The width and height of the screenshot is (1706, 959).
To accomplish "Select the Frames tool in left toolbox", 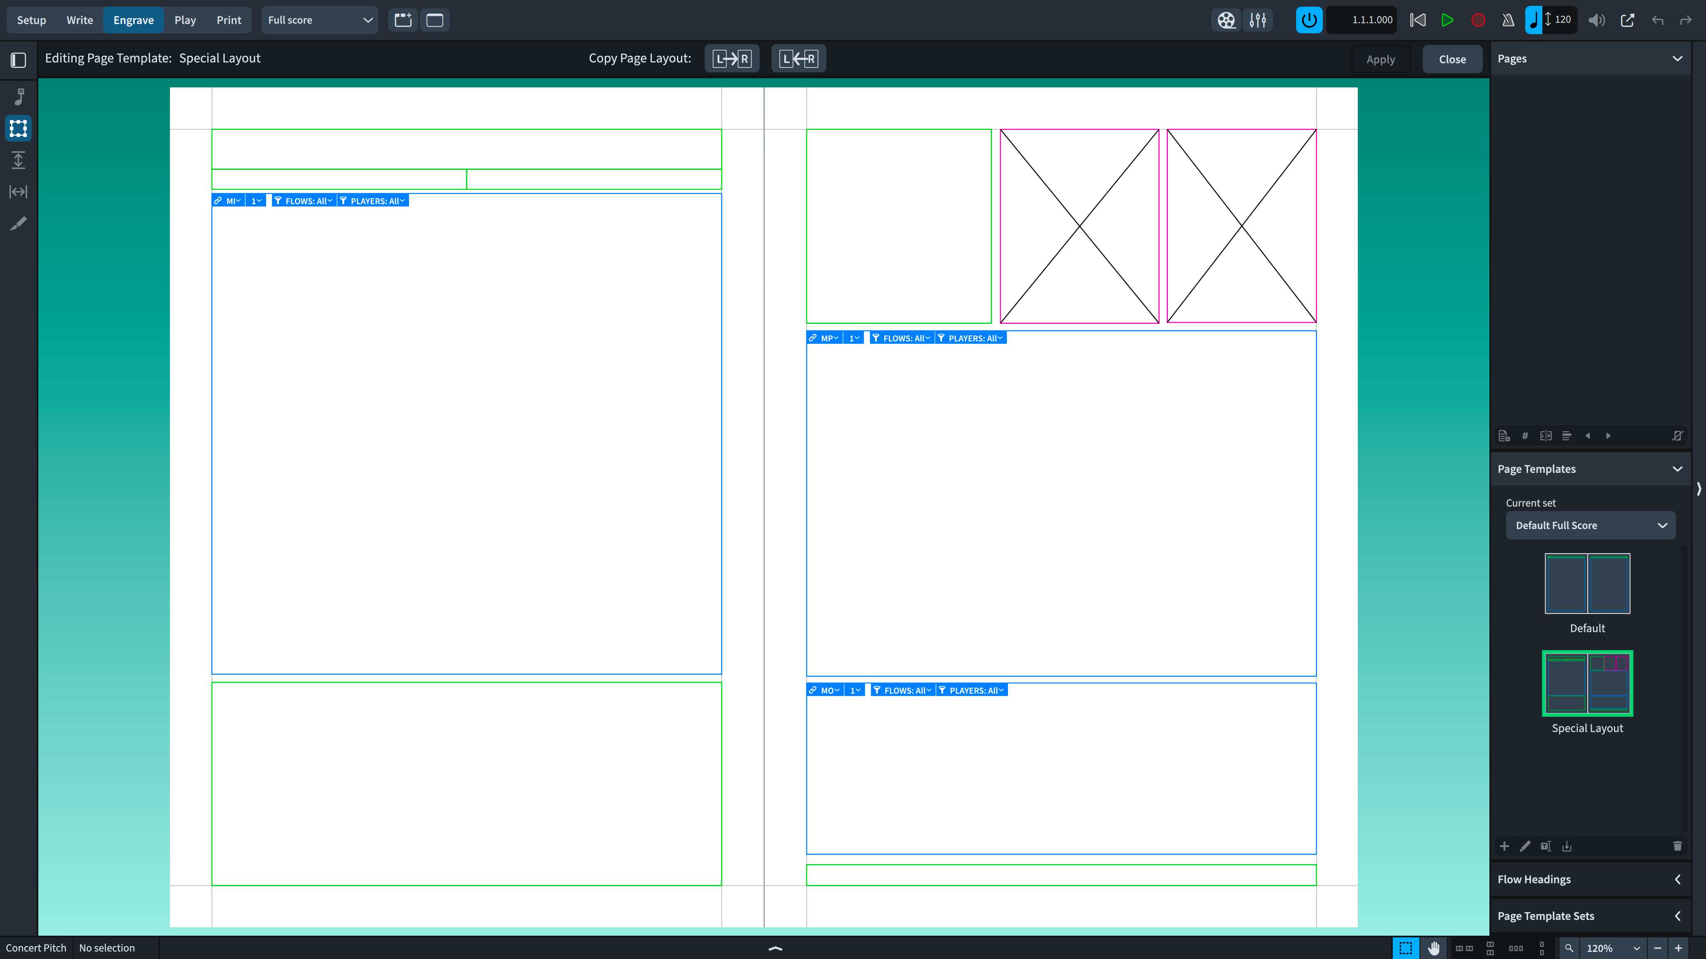I will pos(19,128).
